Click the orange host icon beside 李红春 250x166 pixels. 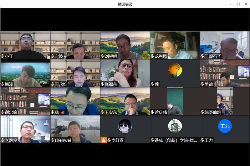point(103,140)
